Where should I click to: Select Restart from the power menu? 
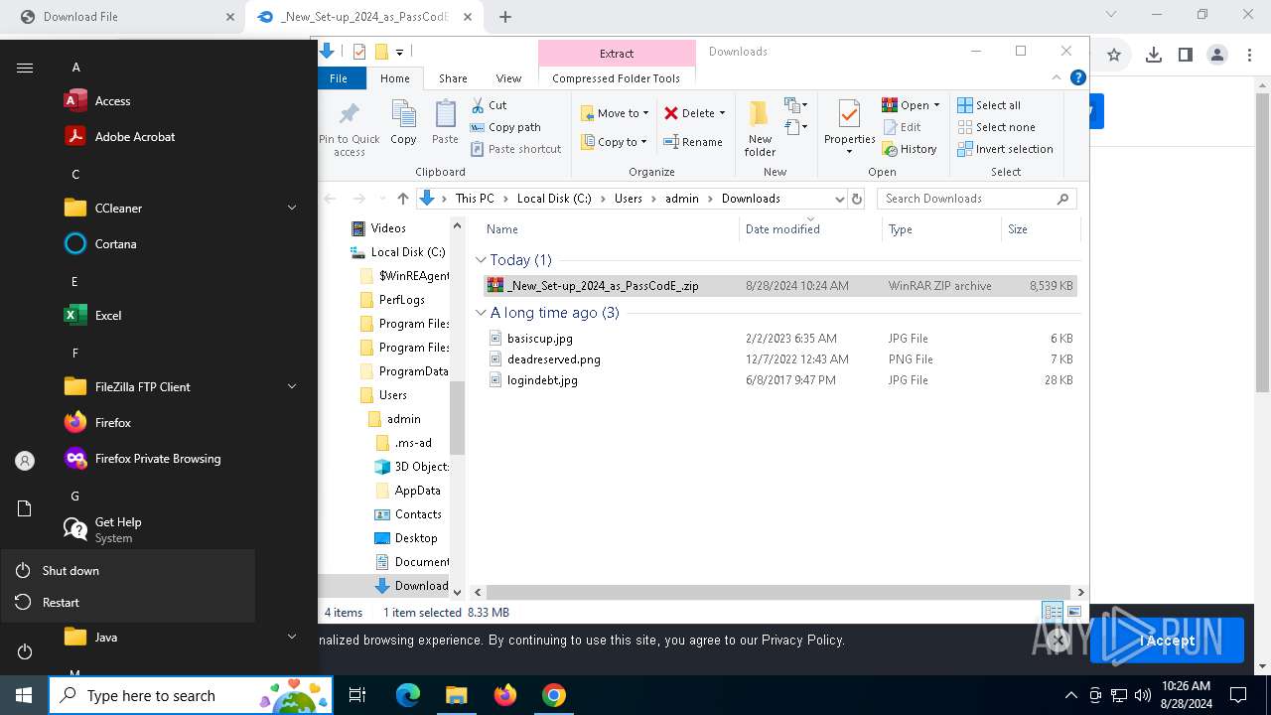[x=127, y=603]
